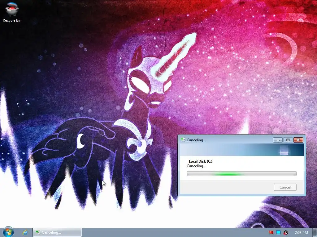Close the Canceling... dialog
This screenshot has height=237, width=317.
pyautogui.click(x=298, y=140)
